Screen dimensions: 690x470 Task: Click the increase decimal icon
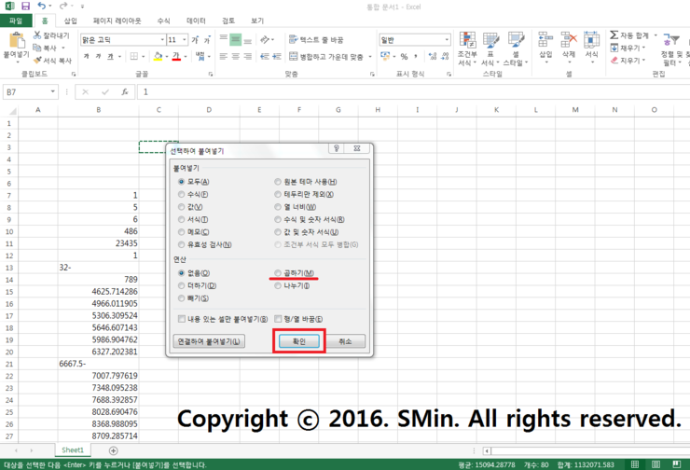[433, 56]
